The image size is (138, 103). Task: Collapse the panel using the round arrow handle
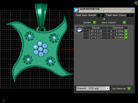coord(104,19)
